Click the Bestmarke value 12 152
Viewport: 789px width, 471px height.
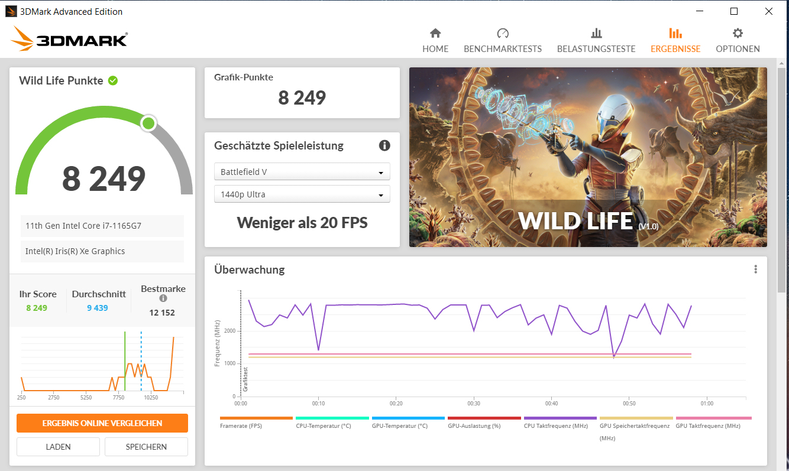[x=162, y=313]
